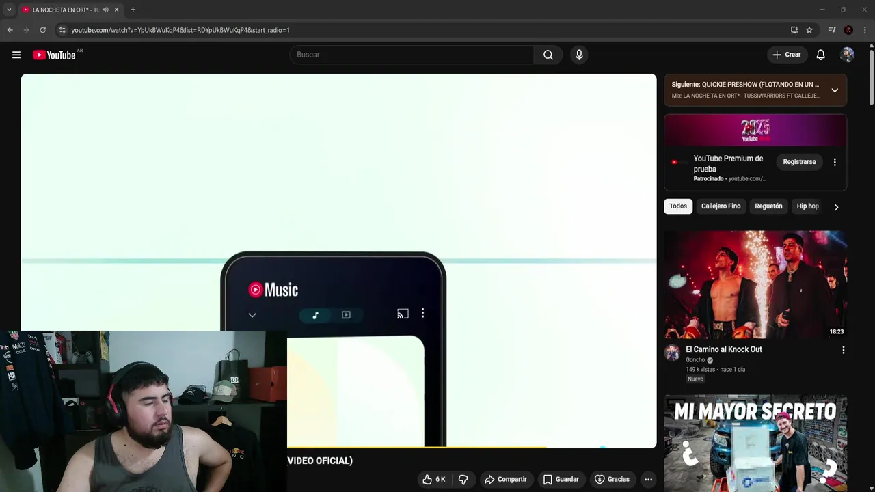
Task: Open a new browser tab
Action: [x=133, y=10]
